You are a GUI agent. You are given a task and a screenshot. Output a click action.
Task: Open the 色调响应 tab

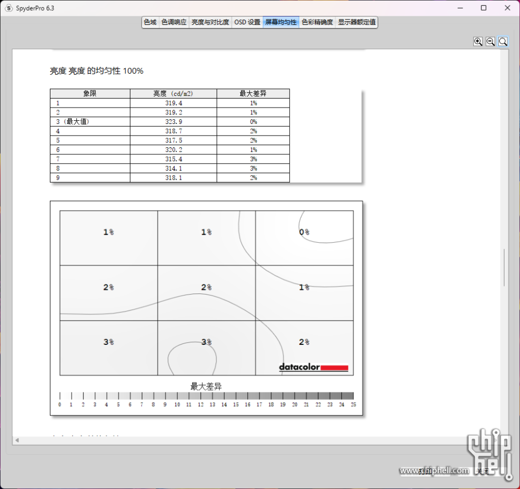tap(174, 22)
